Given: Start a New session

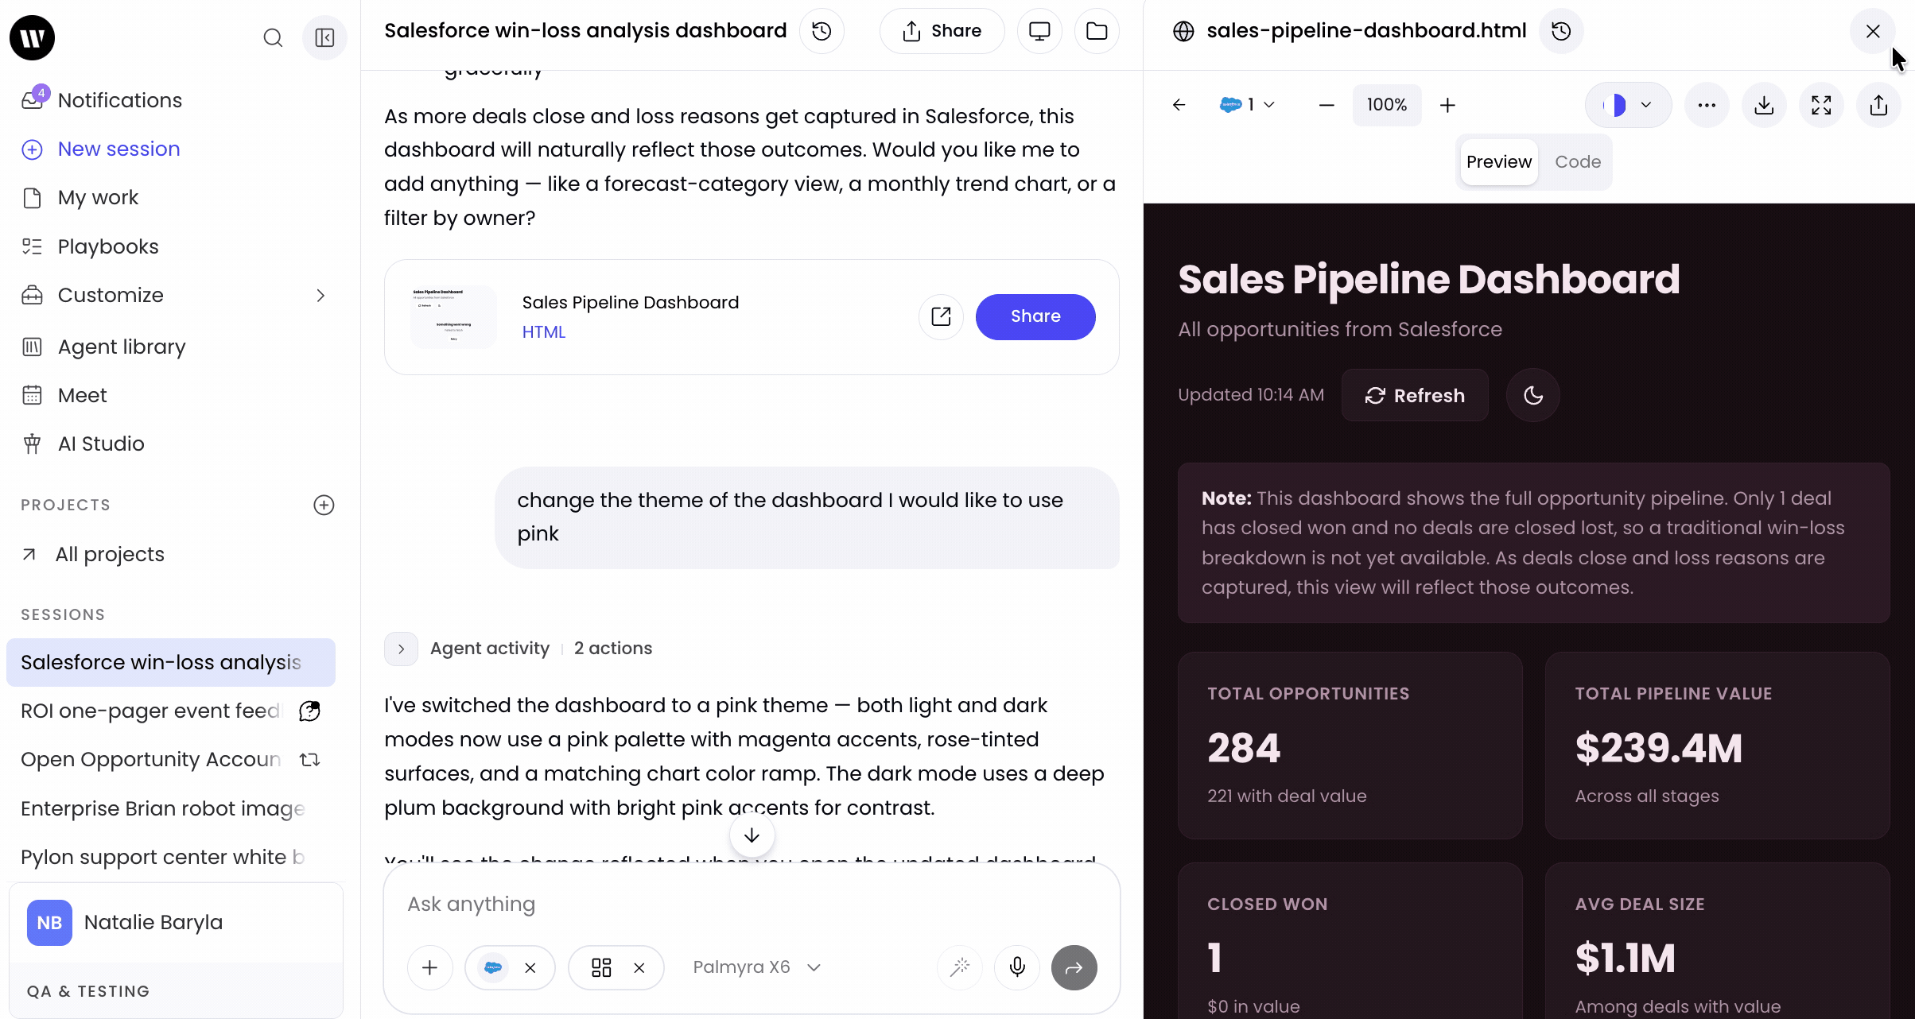Looking at the screenshot, I should [119, 149].
